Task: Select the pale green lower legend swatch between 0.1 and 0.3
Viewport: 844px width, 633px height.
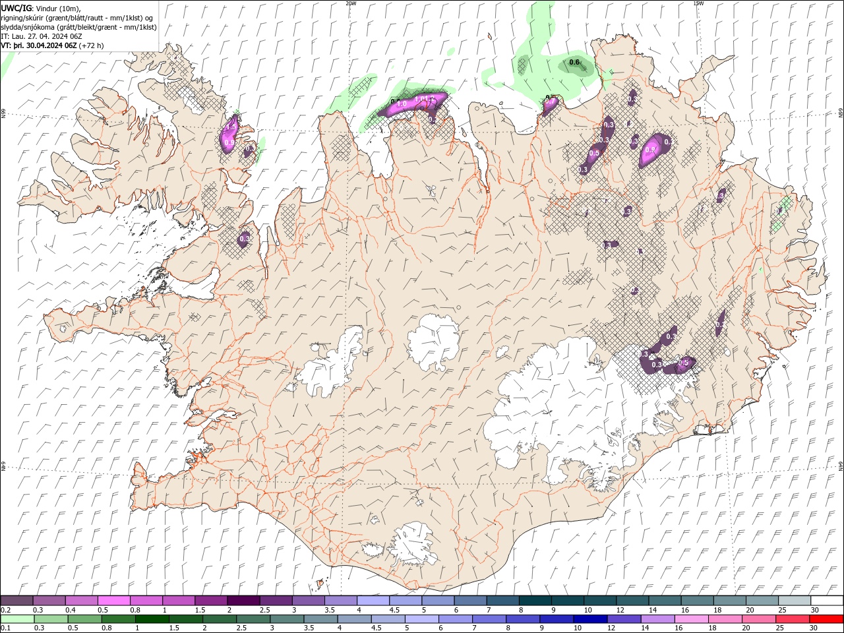Action: click(x=17, y=619)
